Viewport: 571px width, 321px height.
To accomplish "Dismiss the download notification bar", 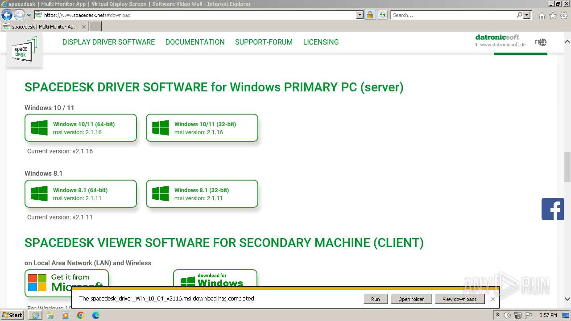I will click(492, 299).
